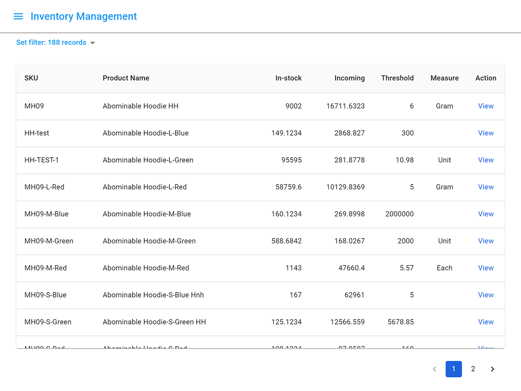
Task: Open the hamburger navigation menu
Action: (x=18, y=17)
